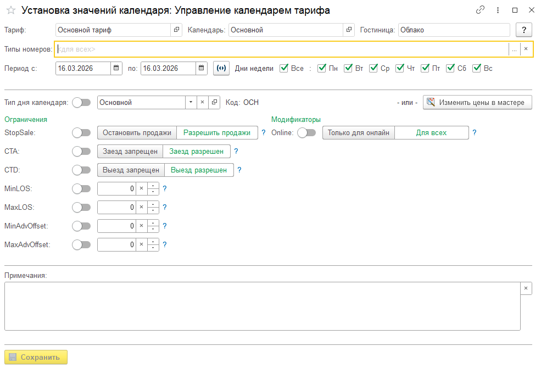Open the Типы номеров selection ellipsis
The image size is (541, 368).
click(x=514, y=49)
